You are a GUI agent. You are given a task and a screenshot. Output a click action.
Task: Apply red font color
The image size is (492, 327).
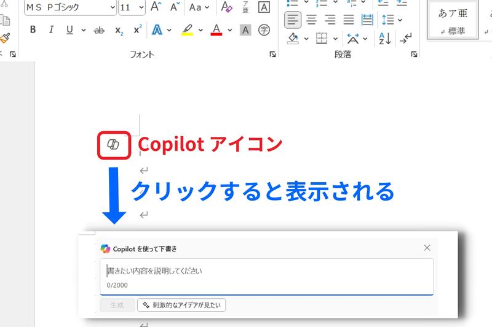pos(216,30)
